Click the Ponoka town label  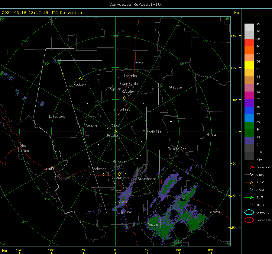click(138, 62)
